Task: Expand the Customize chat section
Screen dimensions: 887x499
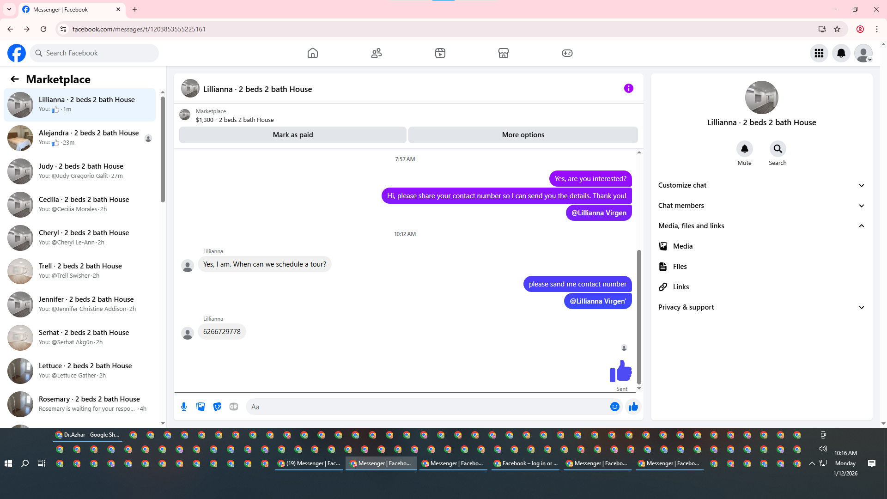Action: [761, 185]
